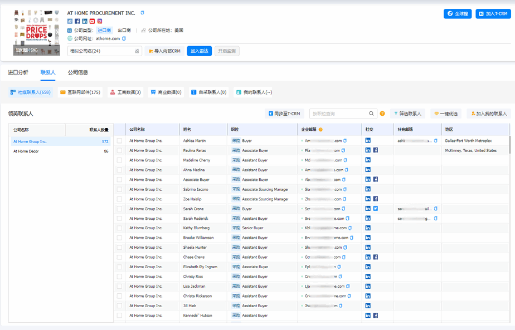Click the orange help icon beside search box
Viewport: 515px width, 330px height.
pos(382,114)
